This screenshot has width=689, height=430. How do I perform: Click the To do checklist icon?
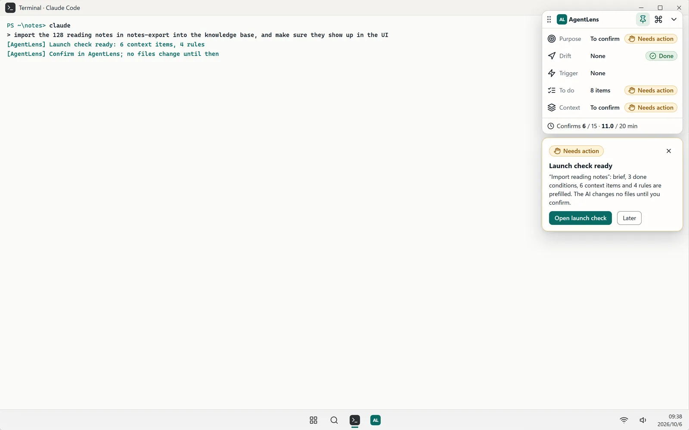tap(552, 90)
